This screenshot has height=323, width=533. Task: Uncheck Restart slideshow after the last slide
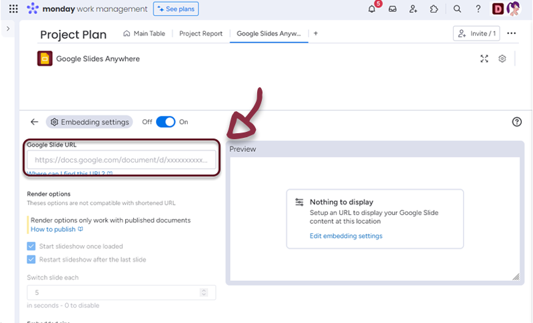31,260
